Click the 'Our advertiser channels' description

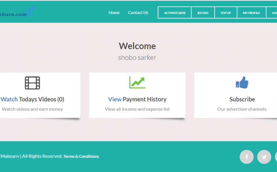pyautogui.click(x=242, y=109)
